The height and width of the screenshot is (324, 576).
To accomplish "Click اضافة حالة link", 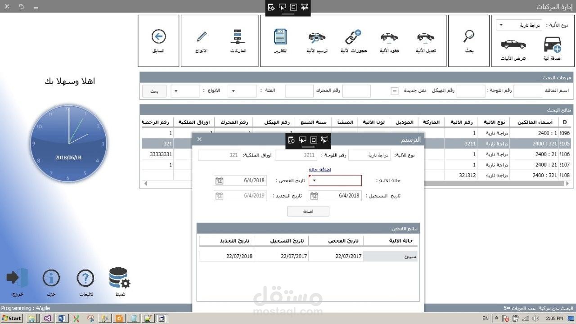I will [x=320, y=170].
